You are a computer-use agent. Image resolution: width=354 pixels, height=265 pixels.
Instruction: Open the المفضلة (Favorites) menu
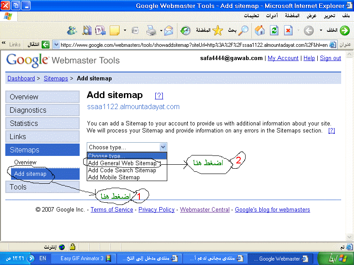292,16
